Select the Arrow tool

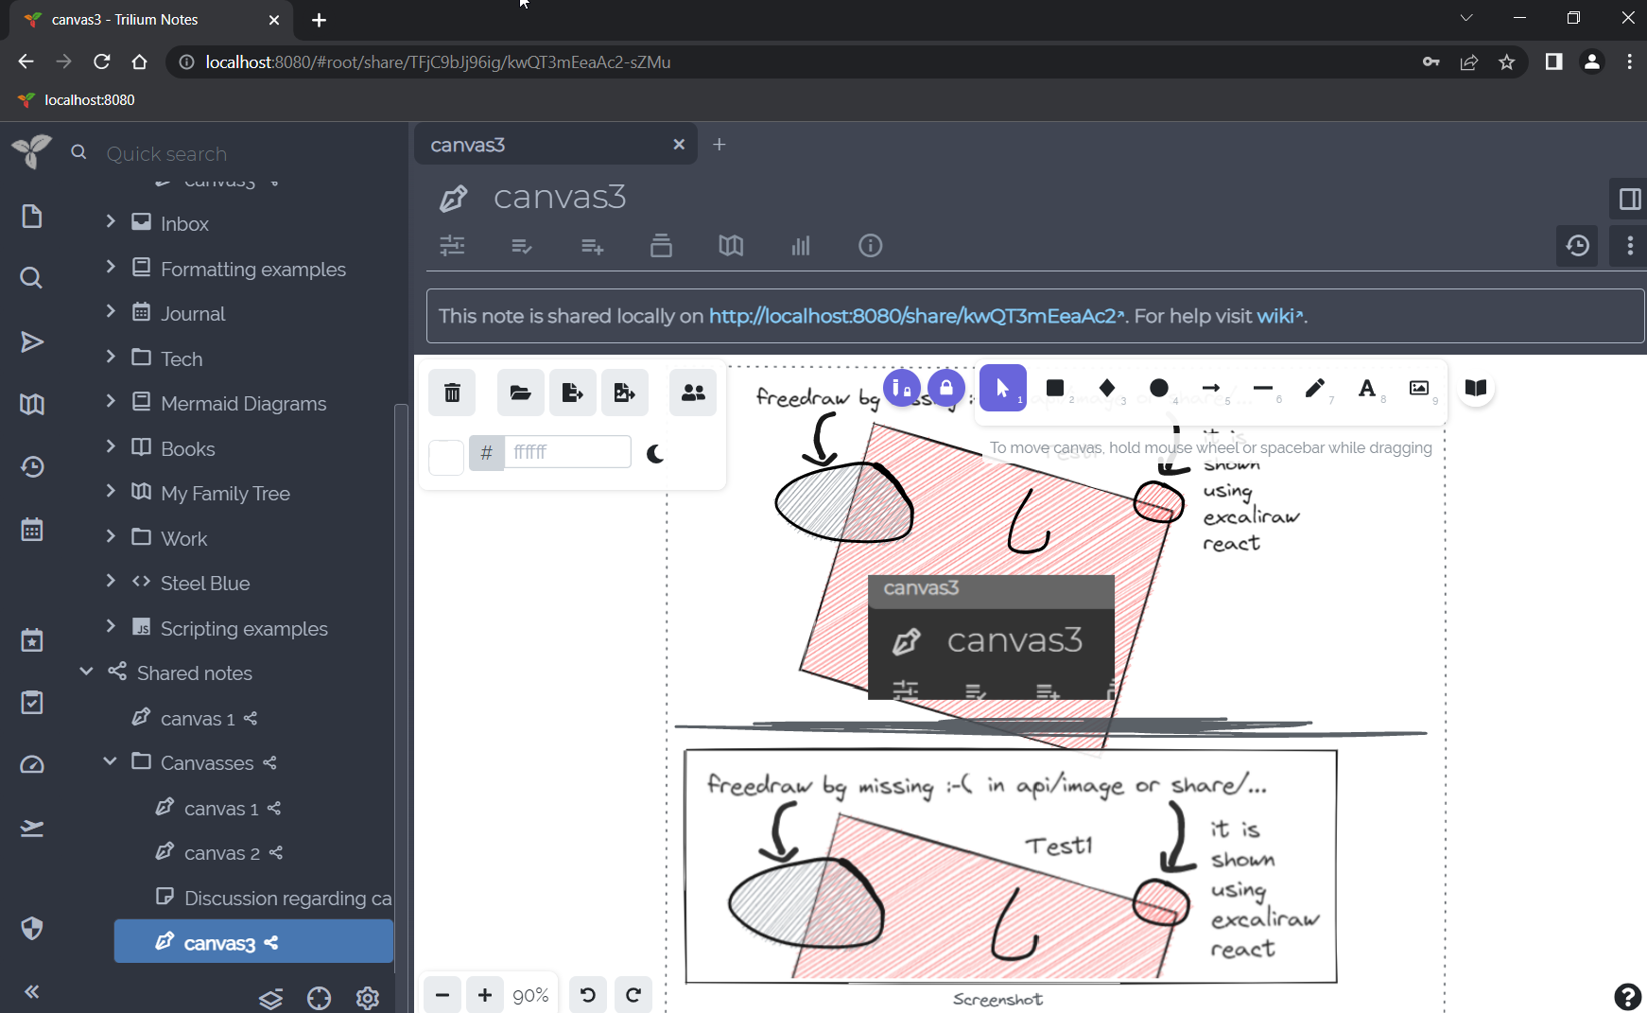[1211, 388]
